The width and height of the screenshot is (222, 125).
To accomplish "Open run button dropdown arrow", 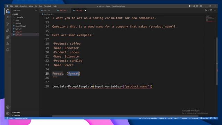I will pos(208,10).
